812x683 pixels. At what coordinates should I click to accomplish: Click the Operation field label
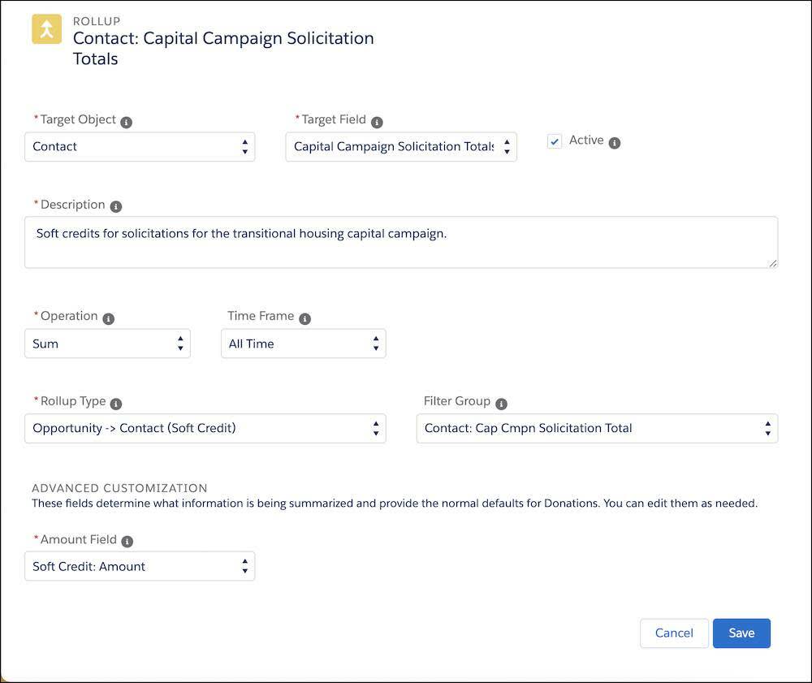69,317
